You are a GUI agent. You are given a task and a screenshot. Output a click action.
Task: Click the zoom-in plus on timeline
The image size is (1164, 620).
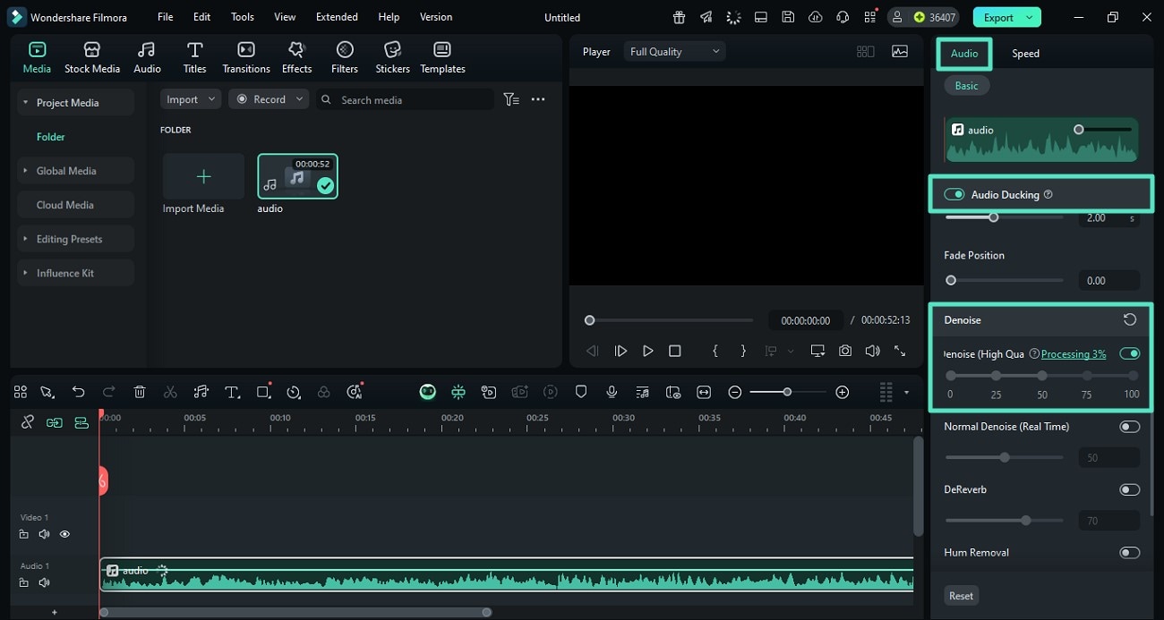coord(842,392)
